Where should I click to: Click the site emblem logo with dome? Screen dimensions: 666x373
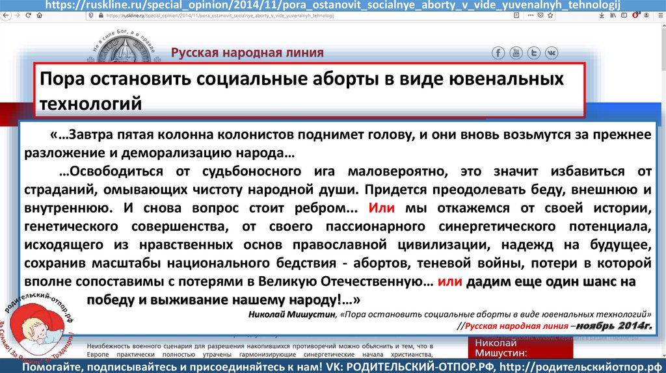(x=124, y=47)
